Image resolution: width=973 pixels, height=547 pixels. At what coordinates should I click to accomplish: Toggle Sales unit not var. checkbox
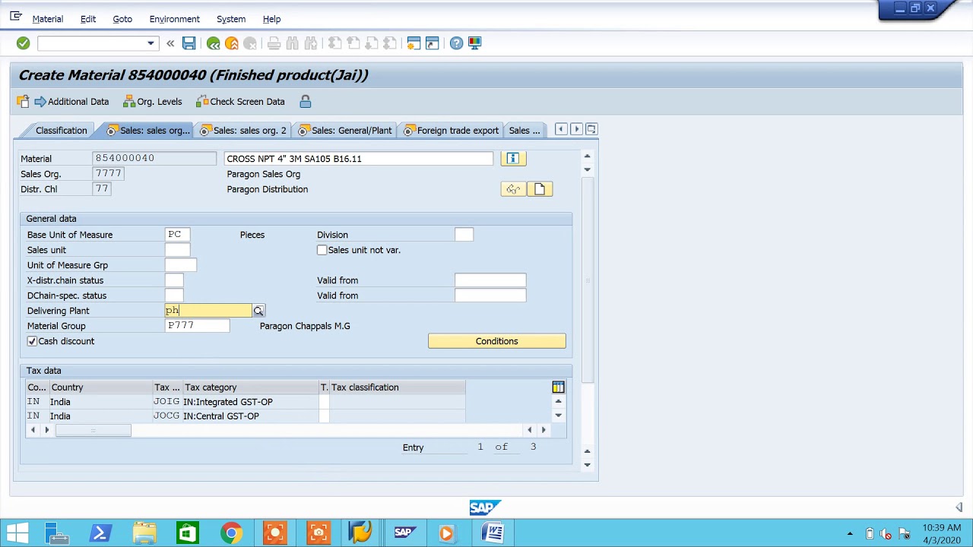tap(322, 250)
